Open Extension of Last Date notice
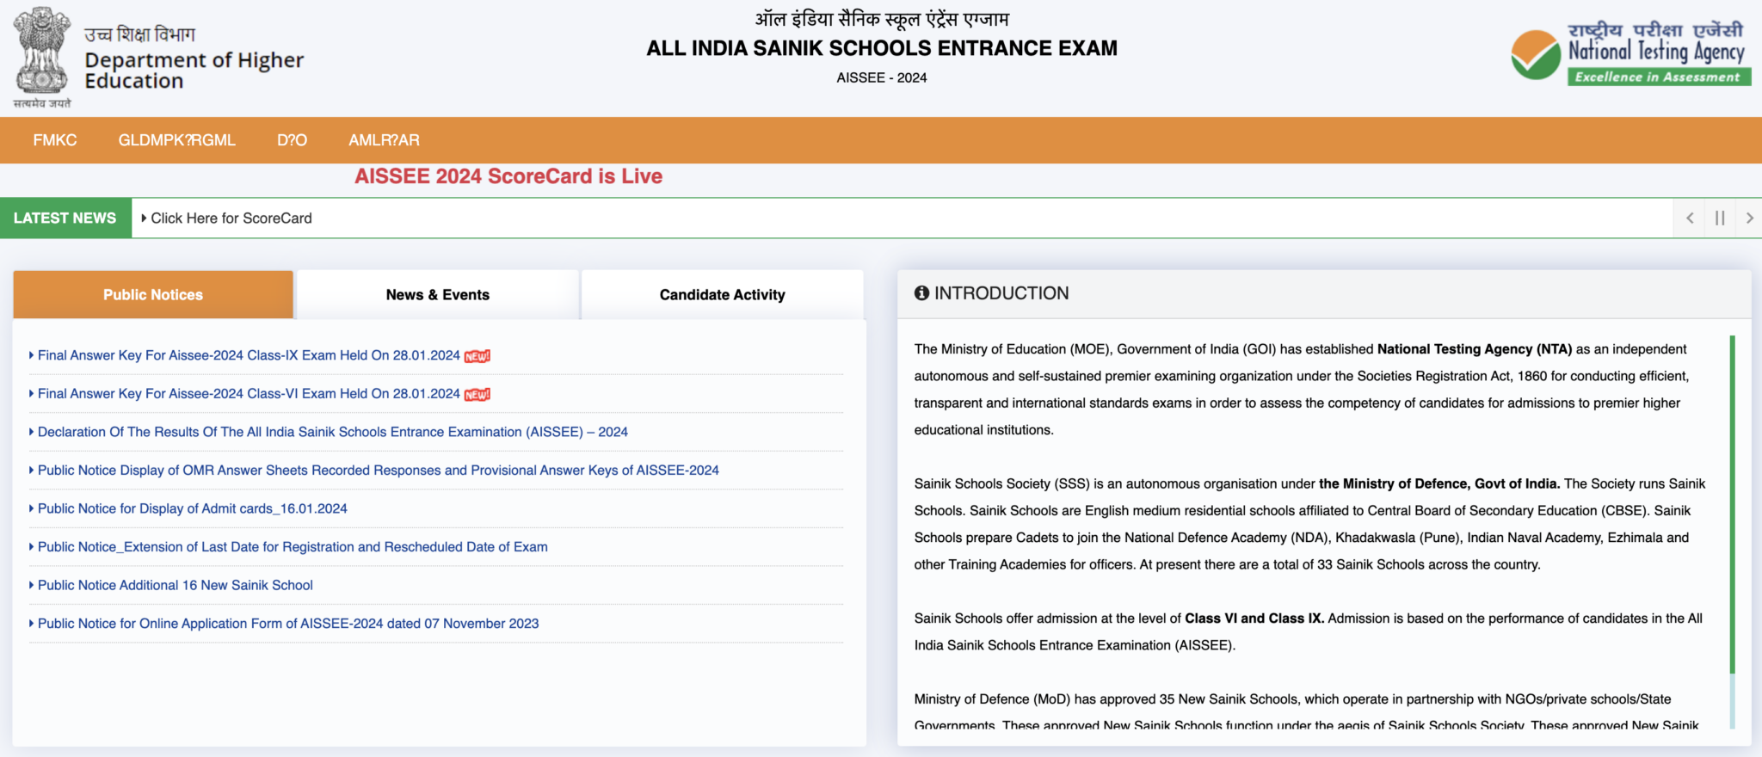The width and height of the screenshot is (1762, 757). pos(293,547)
